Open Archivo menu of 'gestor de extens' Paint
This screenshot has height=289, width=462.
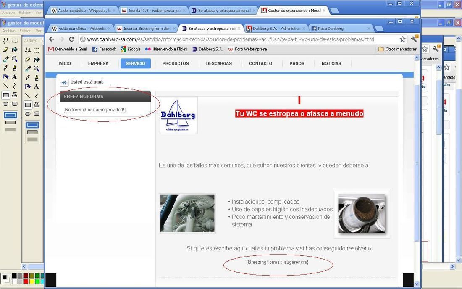click(8, 13)
